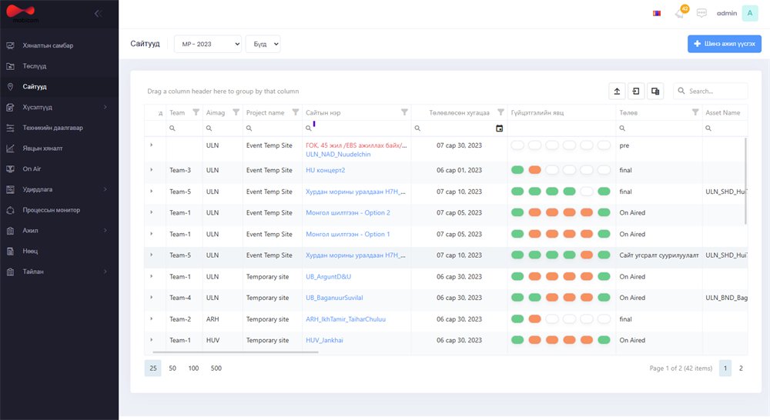The width and height of the screenshot is (770, 420).
Task: Filter the Төлөв column funnel icon
Action: point(695,112)
